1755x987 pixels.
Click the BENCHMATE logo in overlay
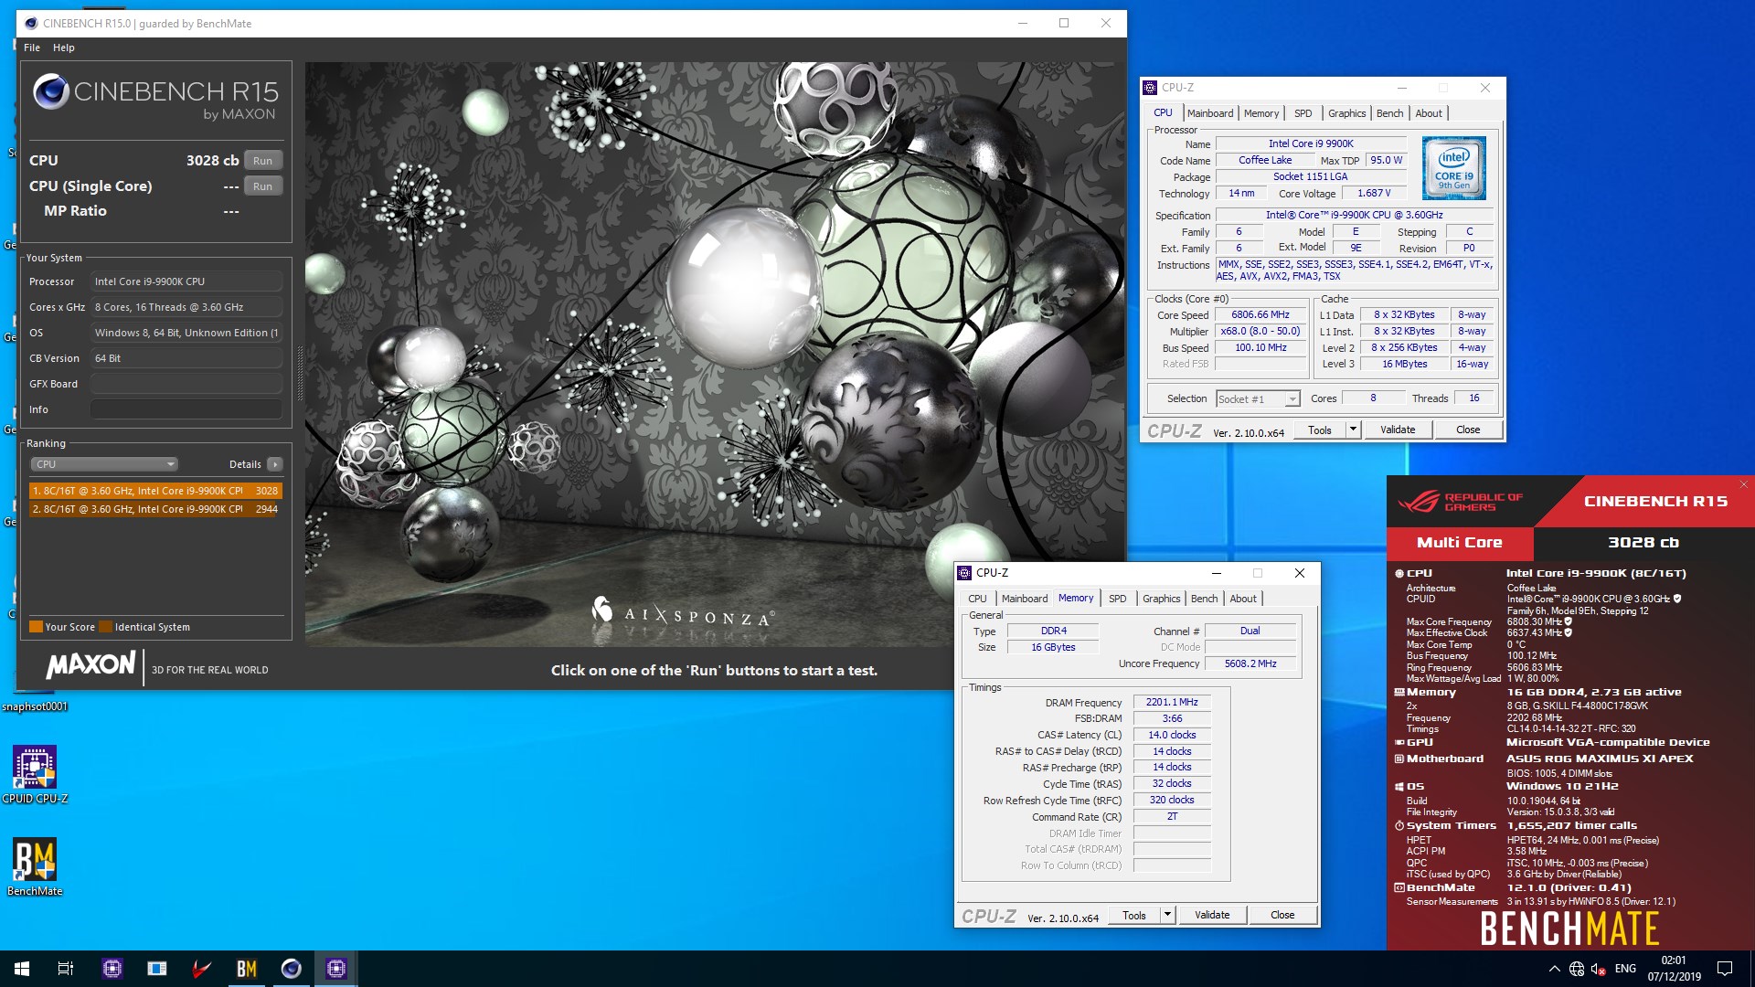tap(1569, 929)
